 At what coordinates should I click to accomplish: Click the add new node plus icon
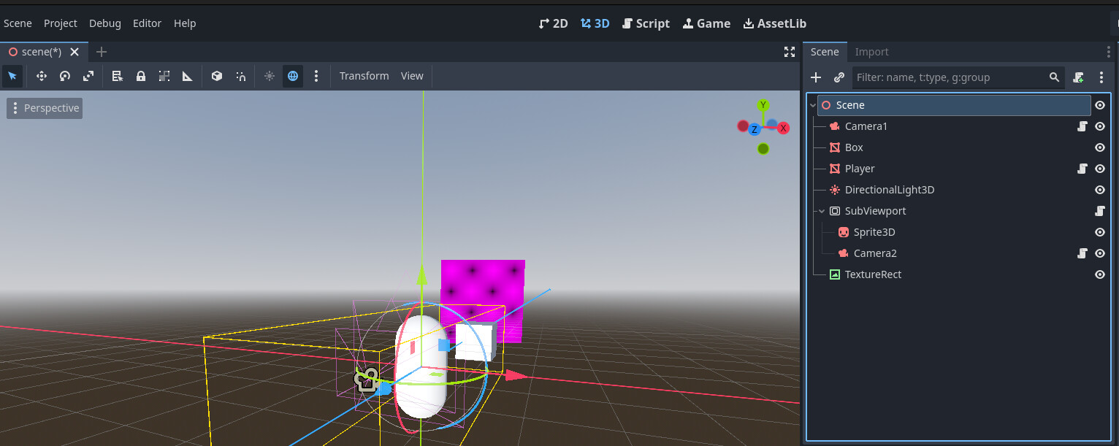click(x=816, y=77)
